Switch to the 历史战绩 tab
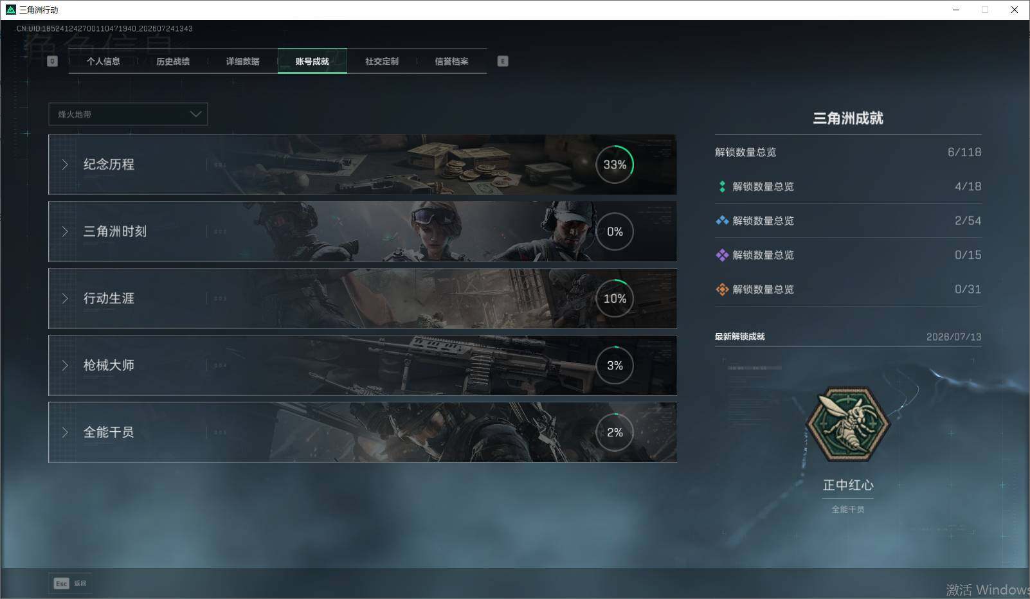The width and height of the screenshot is (1030, 599). 173,61
